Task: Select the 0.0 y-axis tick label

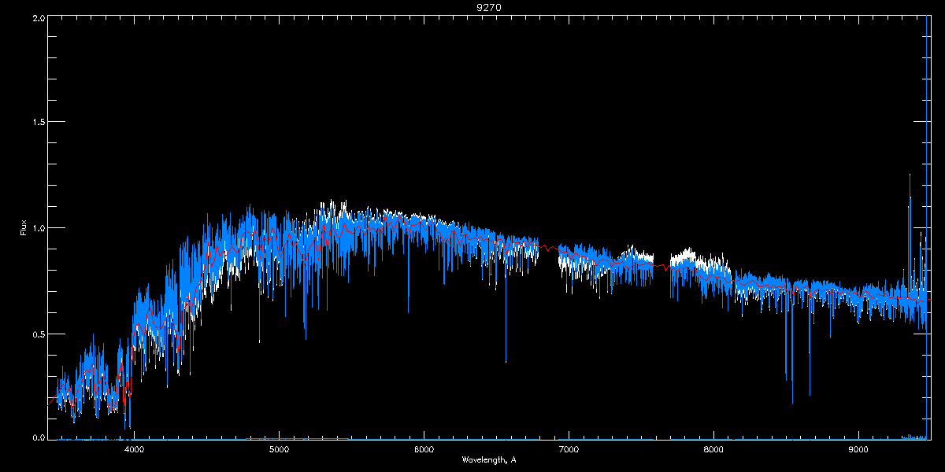Action: coord(38,437)
